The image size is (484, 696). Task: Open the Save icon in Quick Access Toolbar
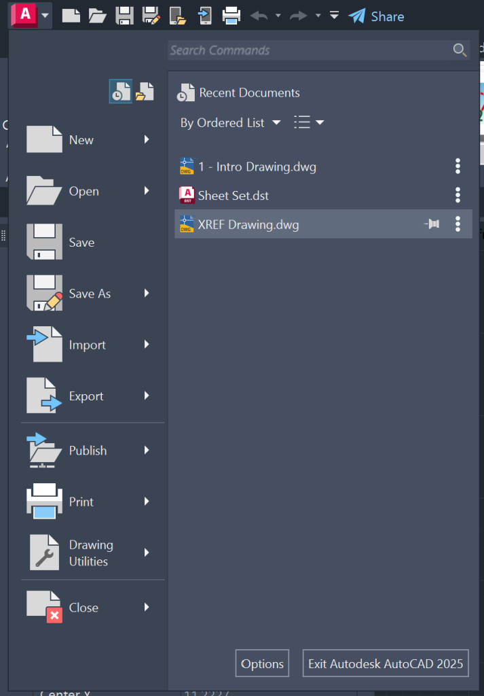coord(124,16)
